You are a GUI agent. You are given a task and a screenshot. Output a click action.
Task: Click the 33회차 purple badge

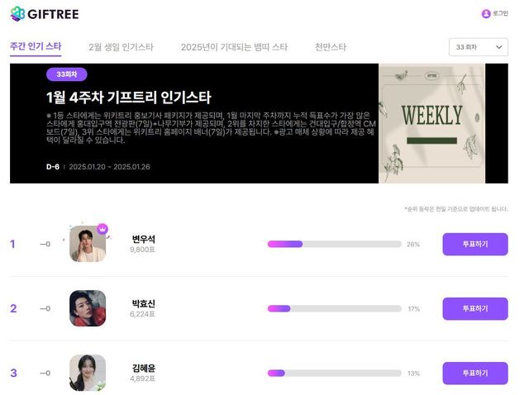[x=67, y=74]
